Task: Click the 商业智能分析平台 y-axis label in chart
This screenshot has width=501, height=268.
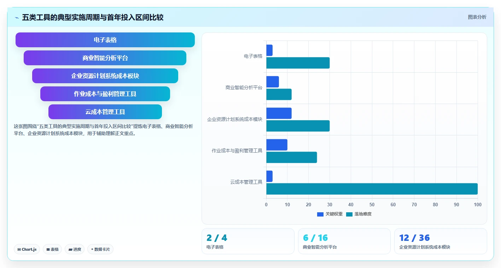Action: click(x=244, y=88)
